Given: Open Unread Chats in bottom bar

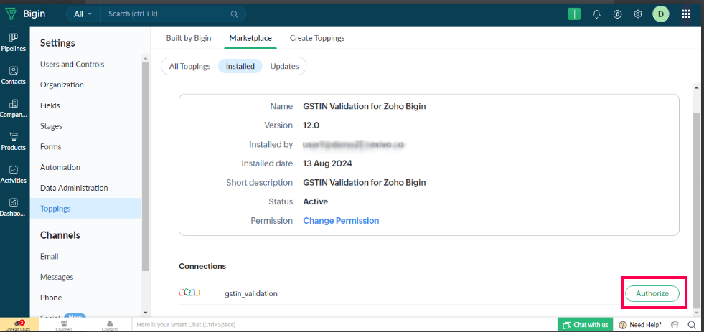Looking at the screenshot, I should (19, 324).
